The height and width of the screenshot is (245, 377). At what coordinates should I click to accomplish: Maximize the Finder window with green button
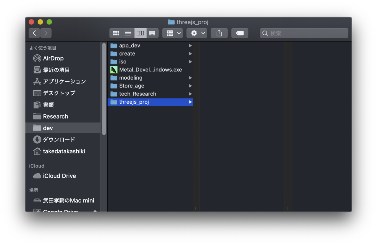point(49,22)
